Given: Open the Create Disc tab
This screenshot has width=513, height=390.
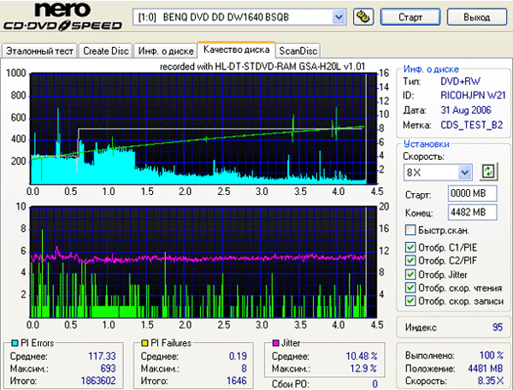Looking at the screenshot, I should click(x=106, y=50).
